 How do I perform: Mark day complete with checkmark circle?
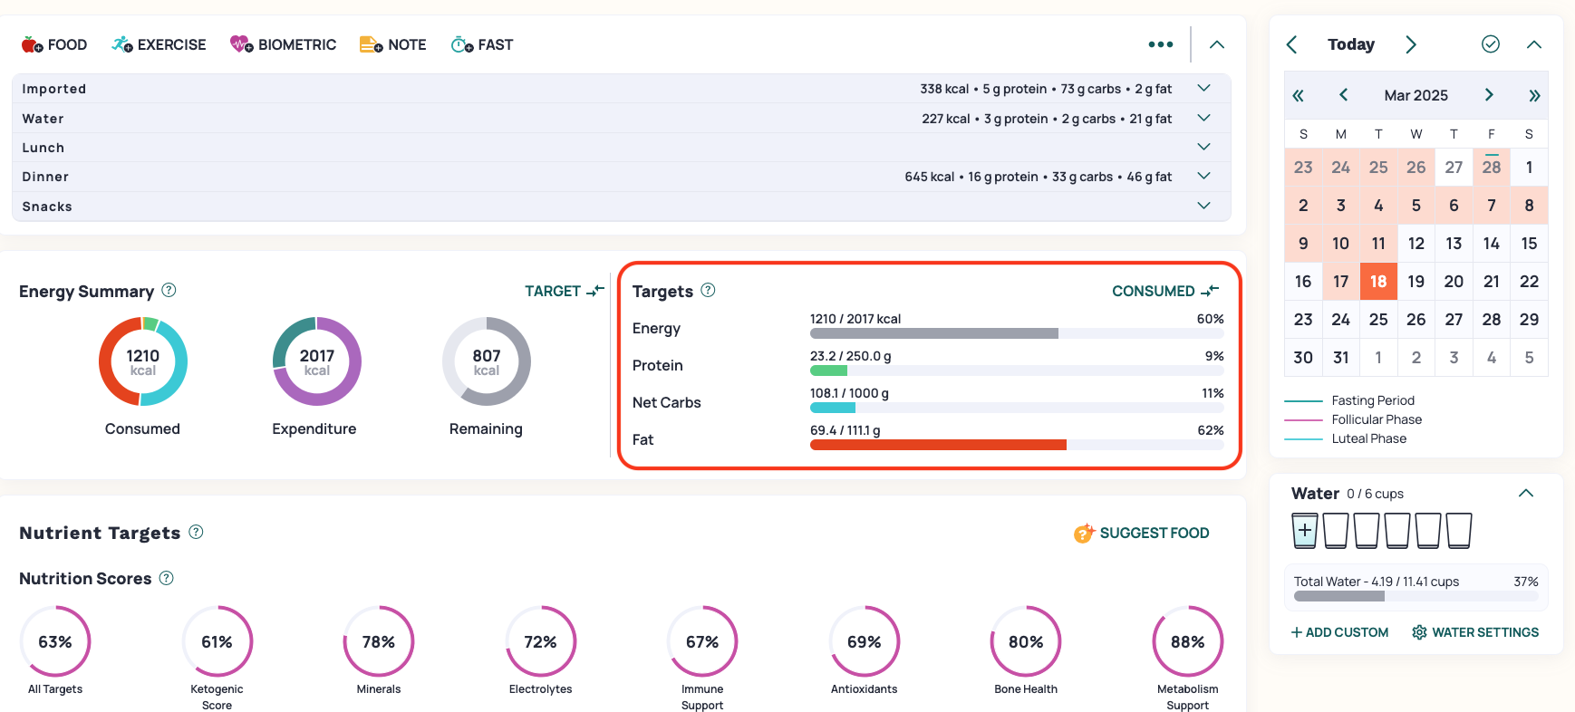coord(1490,44)
